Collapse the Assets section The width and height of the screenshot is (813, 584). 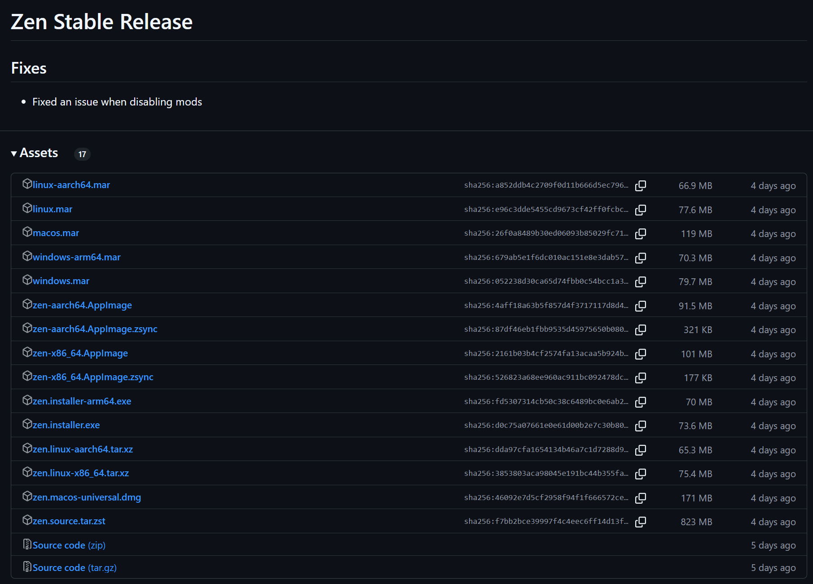click(x=14, y=154)
